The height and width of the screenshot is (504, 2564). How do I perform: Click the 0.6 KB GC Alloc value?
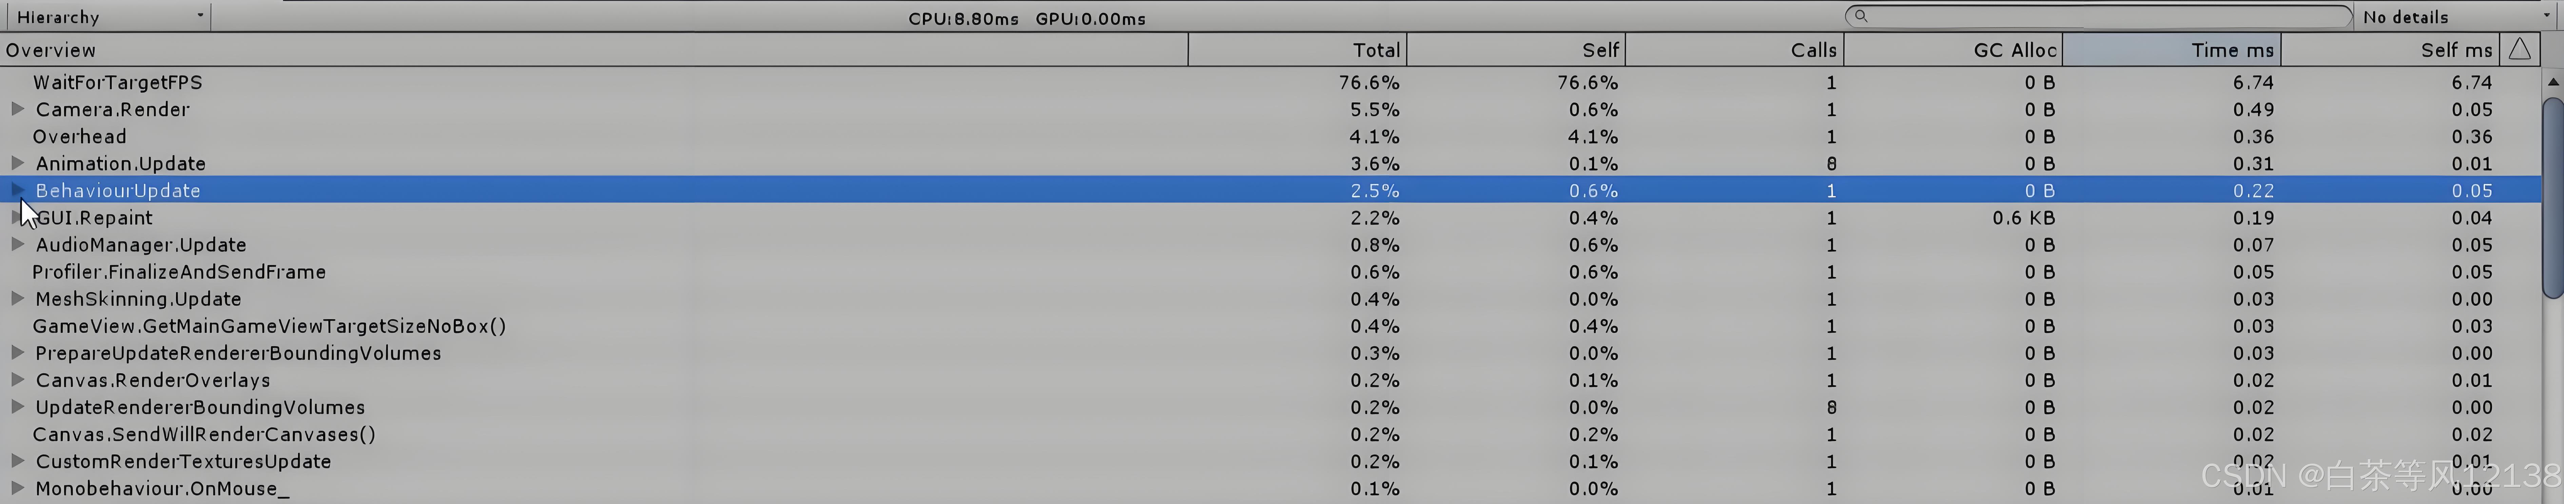2023,218
